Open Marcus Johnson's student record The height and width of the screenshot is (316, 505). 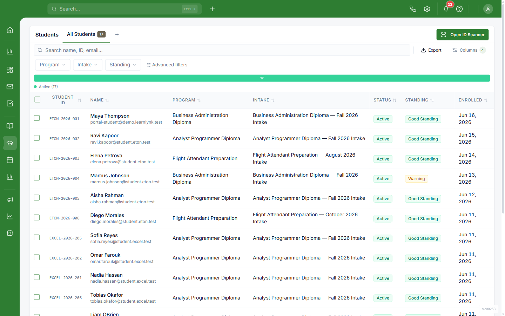pyautogui.click(x=110, y=176)
